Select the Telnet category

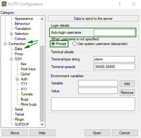20,114
